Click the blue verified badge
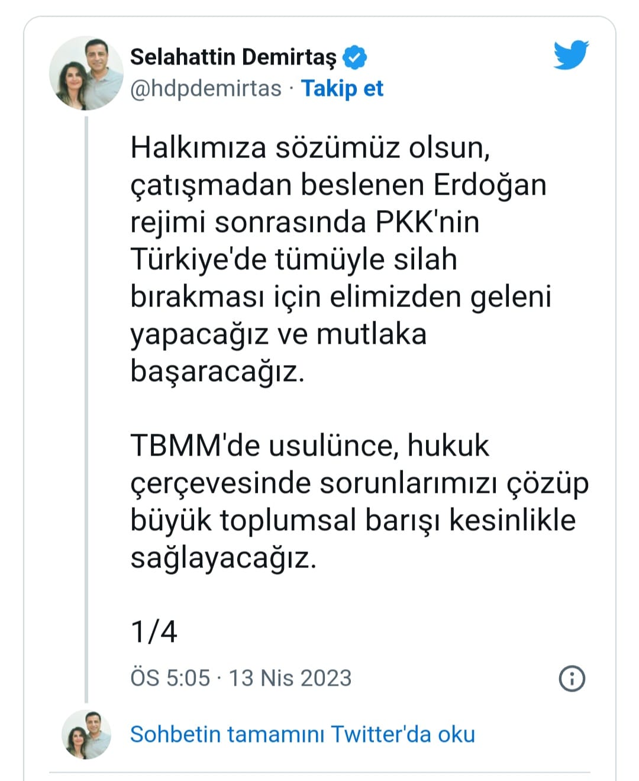The height and width of the screenshot is (781, 639). [x=355, y=57]
